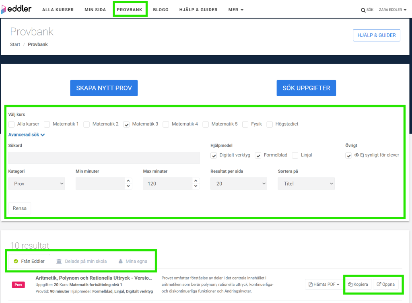Click the Sökord input field

pos(104,158)
